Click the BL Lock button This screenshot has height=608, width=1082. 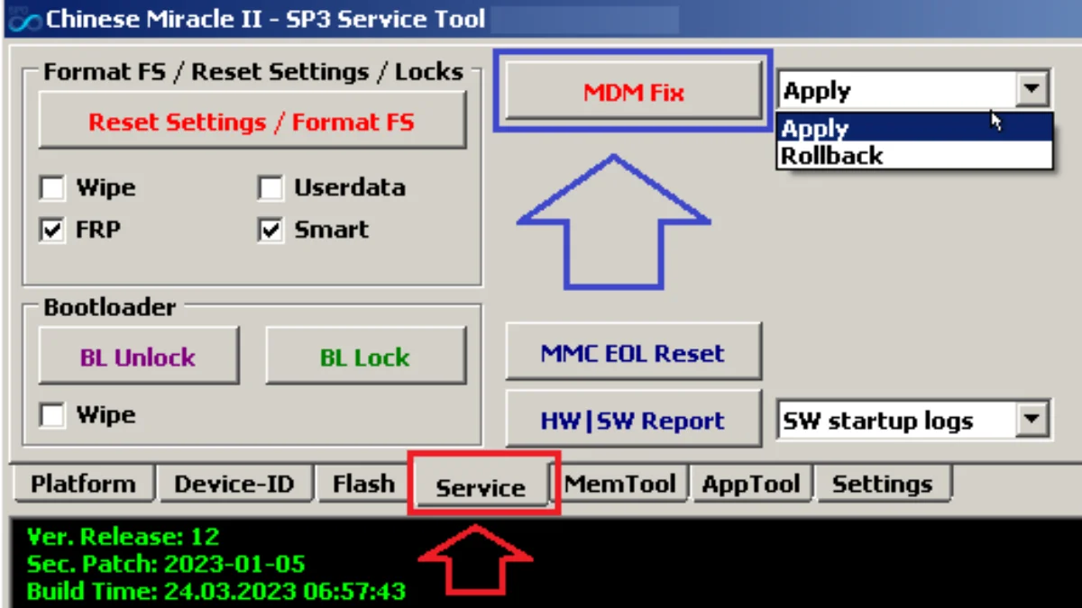click(x=365, y=357)
